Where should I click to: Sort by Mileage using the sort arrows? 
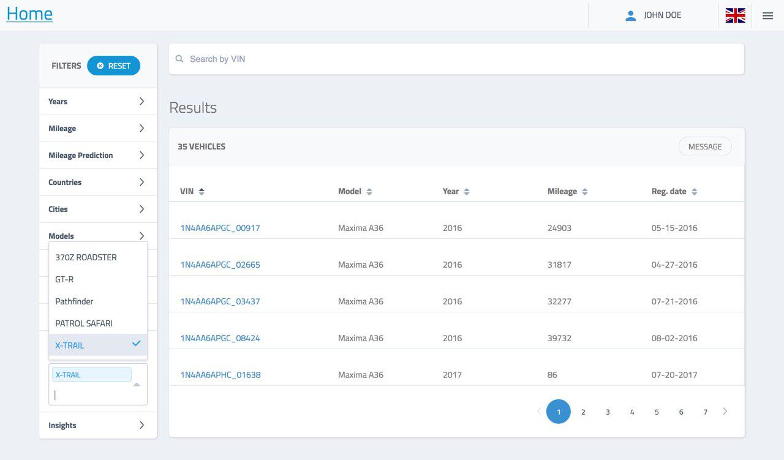pyautogui.click(x=585, y=192)
